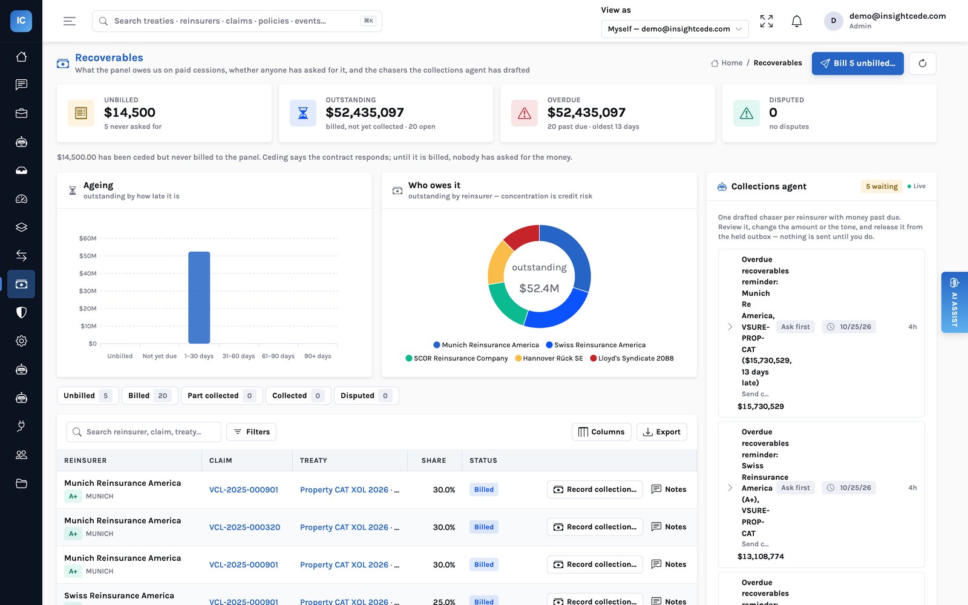968x605 pixels.
Task: Open the users group sidebar icon
Action: coord(21,455)
